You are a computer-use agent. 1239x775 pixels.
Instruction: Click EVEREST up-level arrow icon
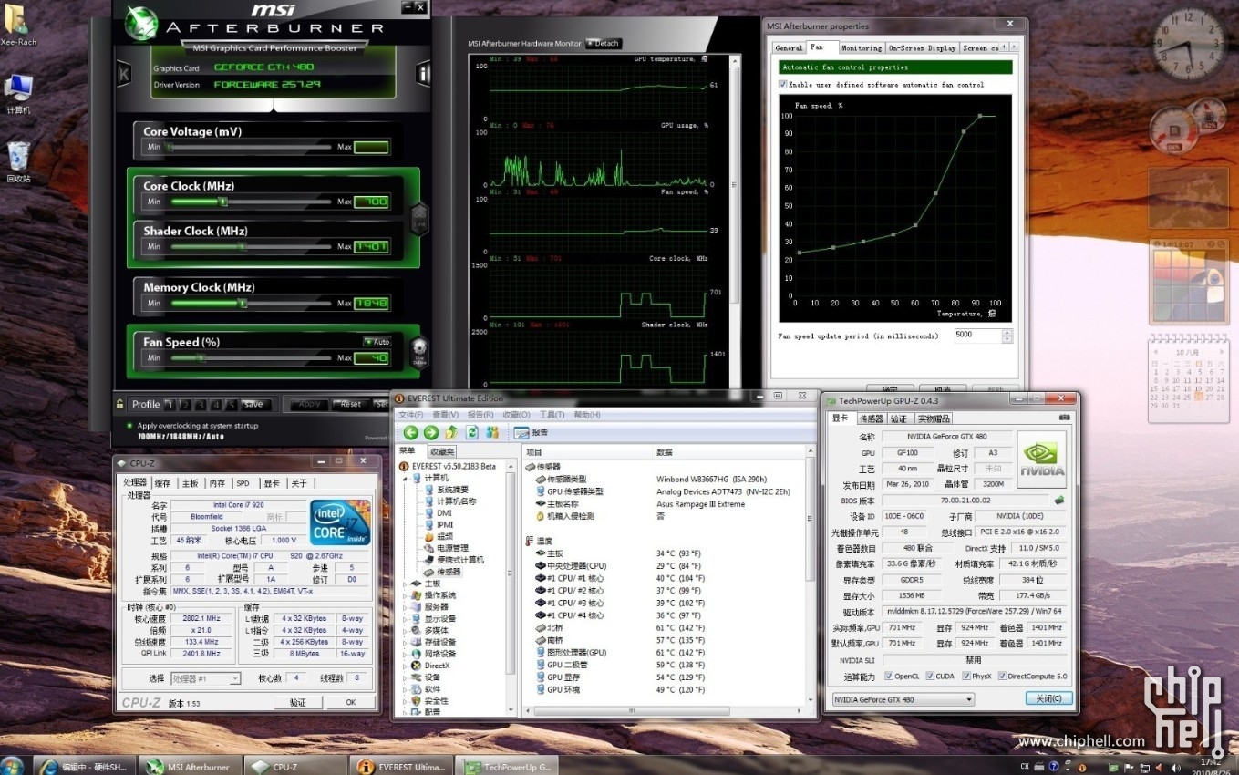tap(451, 432)
